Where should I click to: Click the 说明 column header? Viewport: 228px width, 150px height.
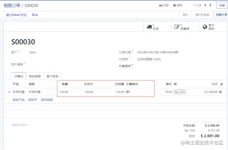(32, 84)
